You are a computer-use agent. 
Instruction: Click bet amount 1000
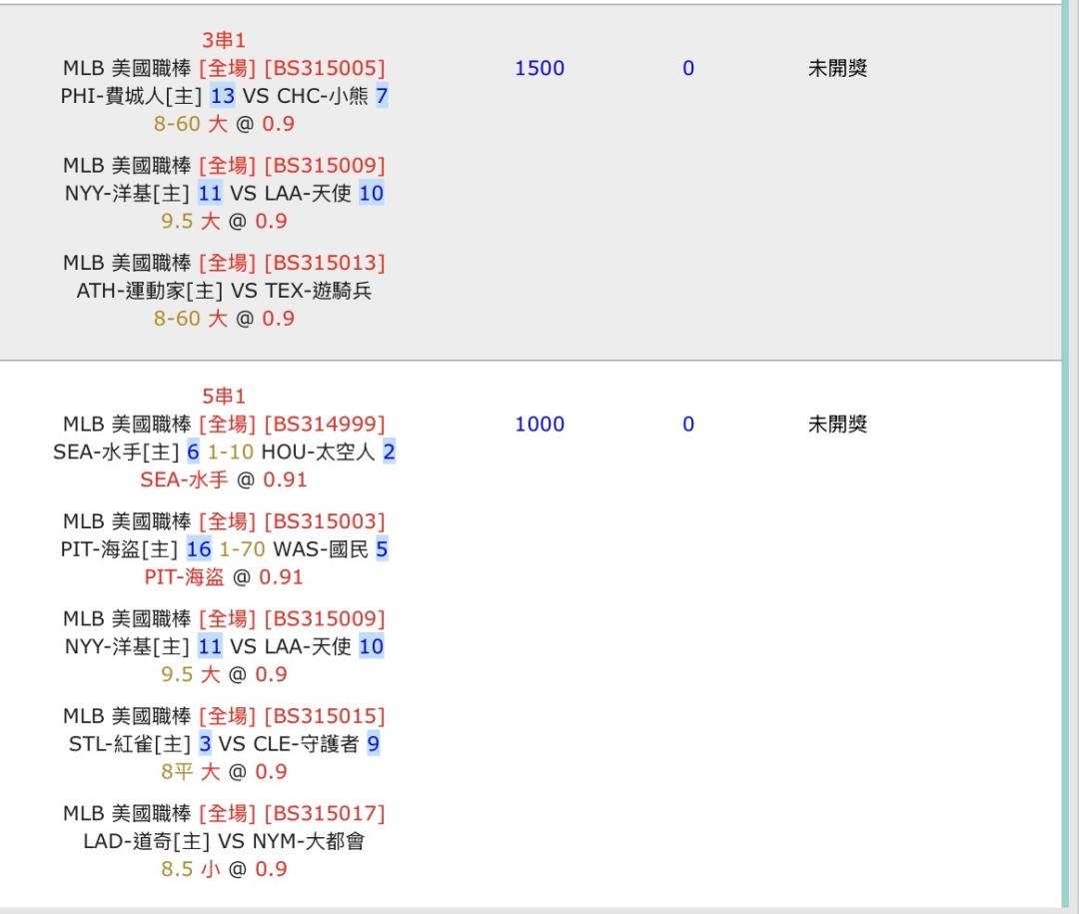(539, 424)
